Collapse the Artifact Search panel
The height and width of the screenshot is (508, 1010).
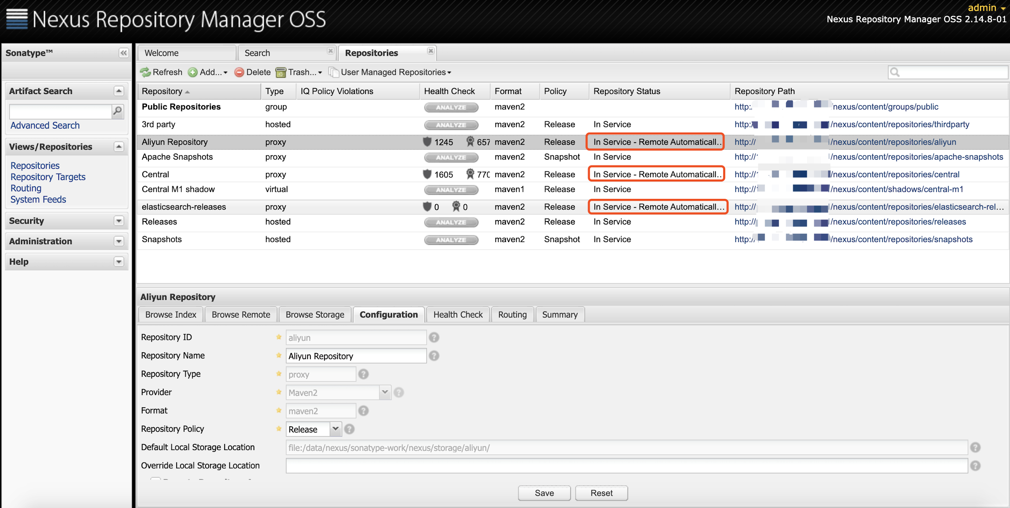[x=119, y=91]
